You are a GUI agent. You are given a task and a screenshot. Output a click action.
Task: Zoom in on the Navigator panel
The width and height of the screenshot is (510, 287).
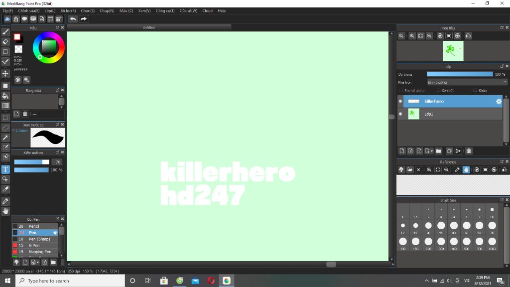click(412, 36)
